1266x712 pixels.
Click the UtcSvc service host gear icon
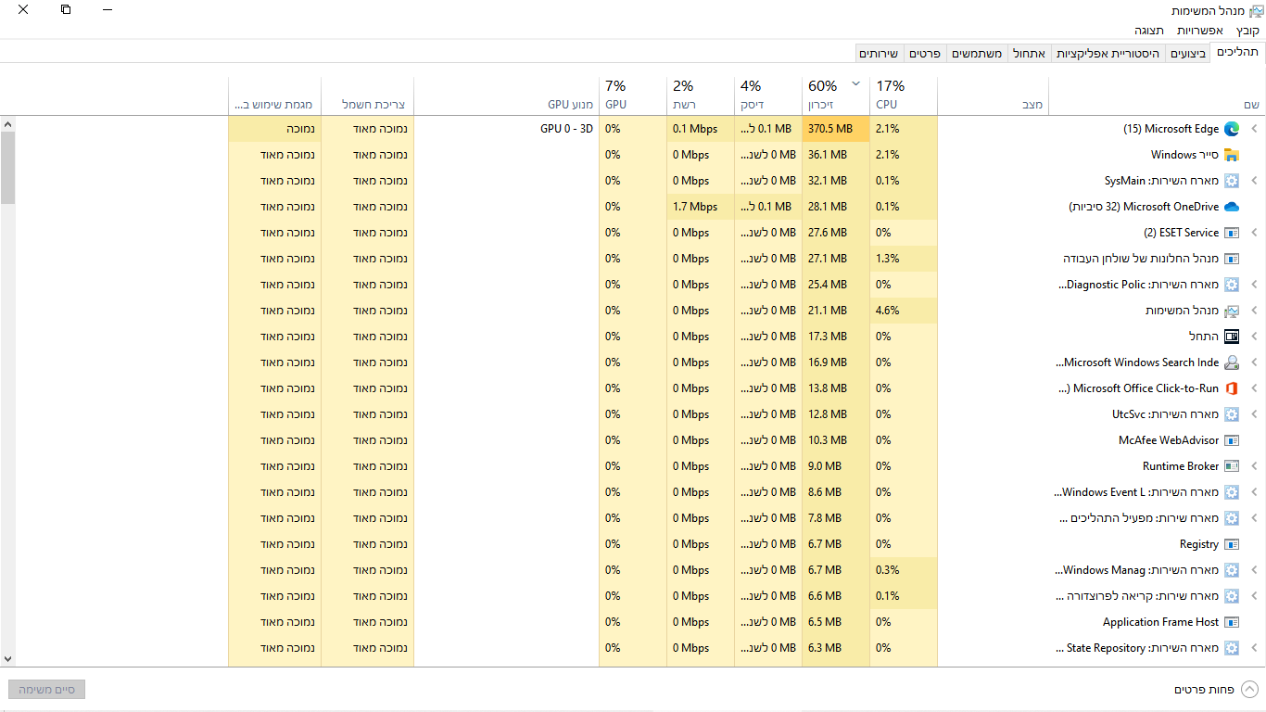1232,414
